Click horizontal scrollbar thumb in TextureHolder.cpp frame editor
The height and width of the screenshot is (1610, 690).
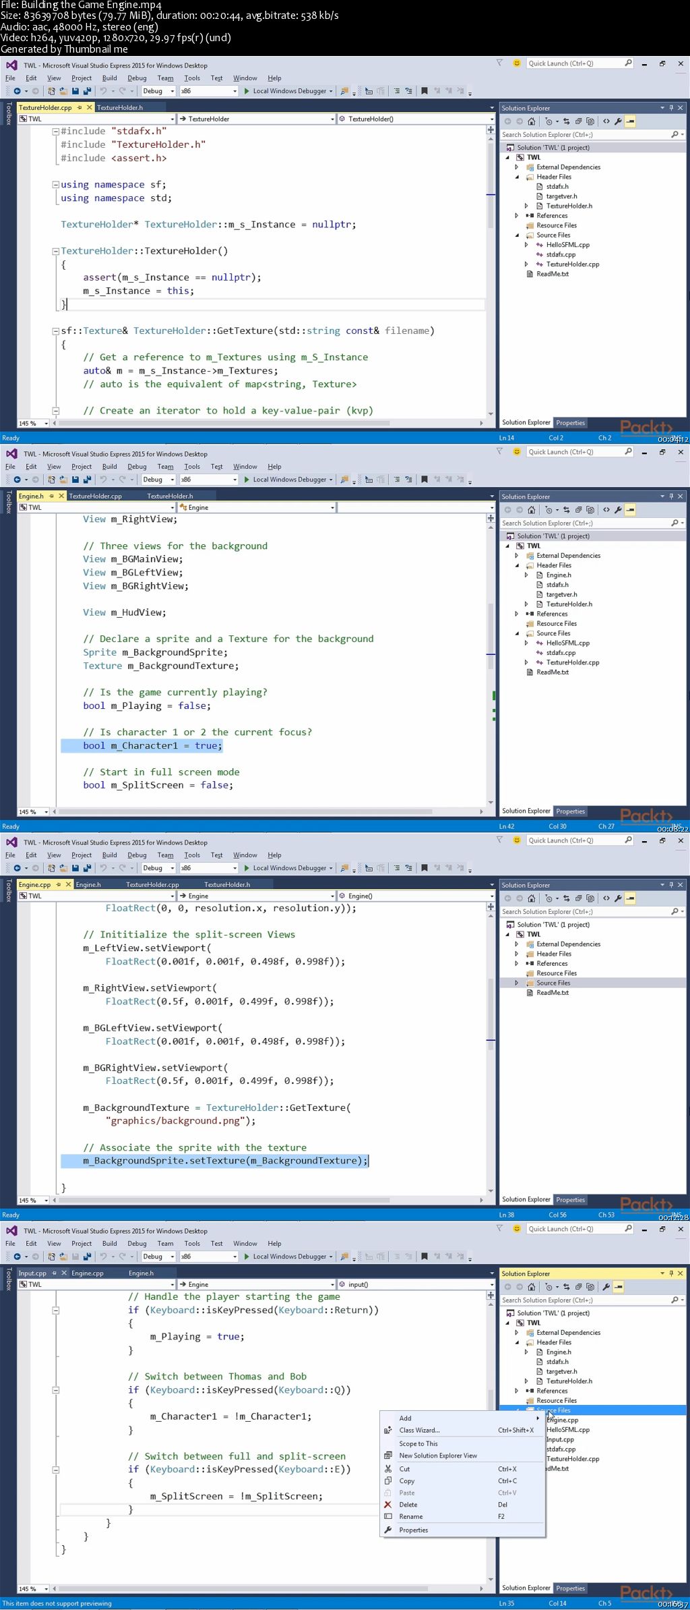coord(224,423)
